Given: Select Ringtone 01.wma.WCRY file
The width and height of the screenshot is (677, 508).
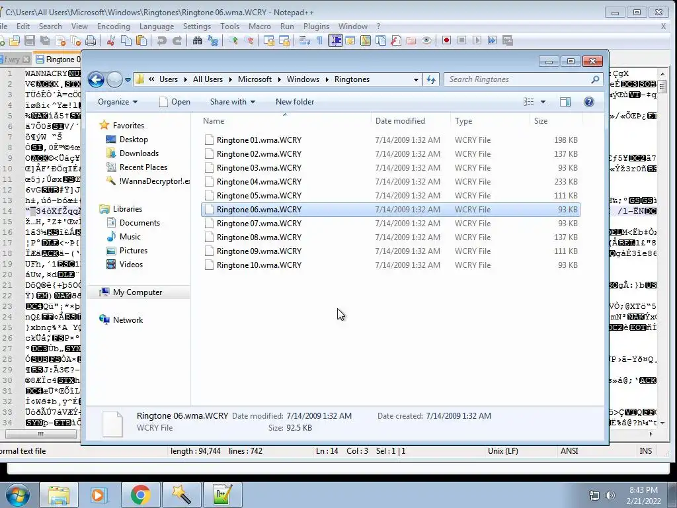Looking at the screenshot, I should pyautogui.click(x=390, y=140).
